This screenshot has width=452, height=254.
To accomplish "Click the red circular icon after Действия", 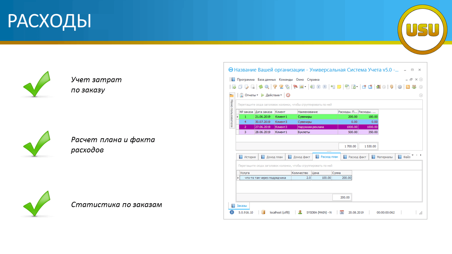I will (288, 95).
